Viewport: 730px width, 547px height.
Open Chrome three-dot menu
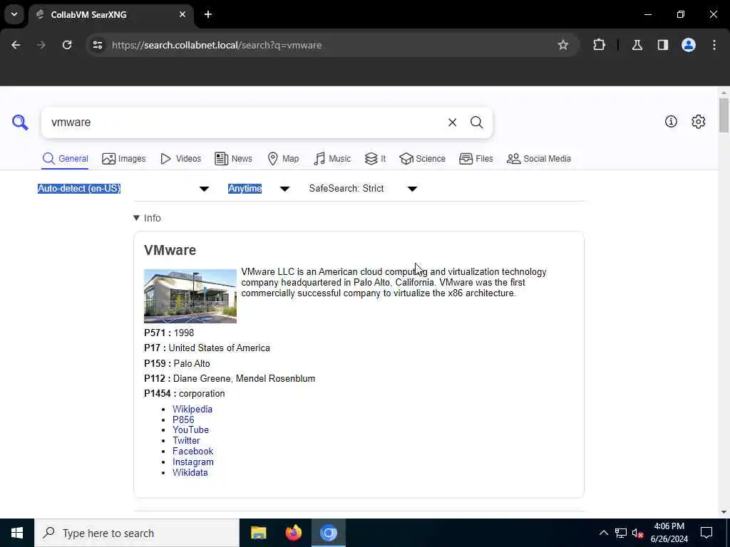(x=714, y=45)
